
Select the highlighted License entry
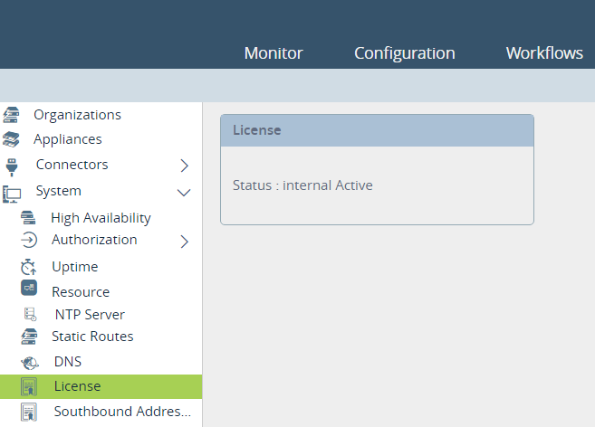pos(101,386)
